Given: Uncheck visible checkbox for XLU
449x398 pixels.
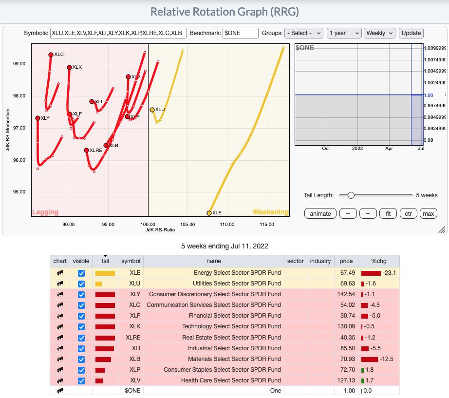Looking at the screenshot, I should click(81, 284).
